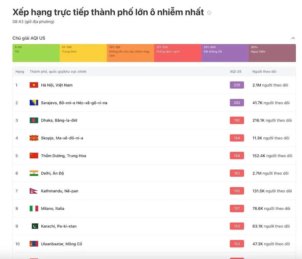Click the Pakistan flag next to Karachi
The width and height of the screenshot is (302, 259).
35,226
